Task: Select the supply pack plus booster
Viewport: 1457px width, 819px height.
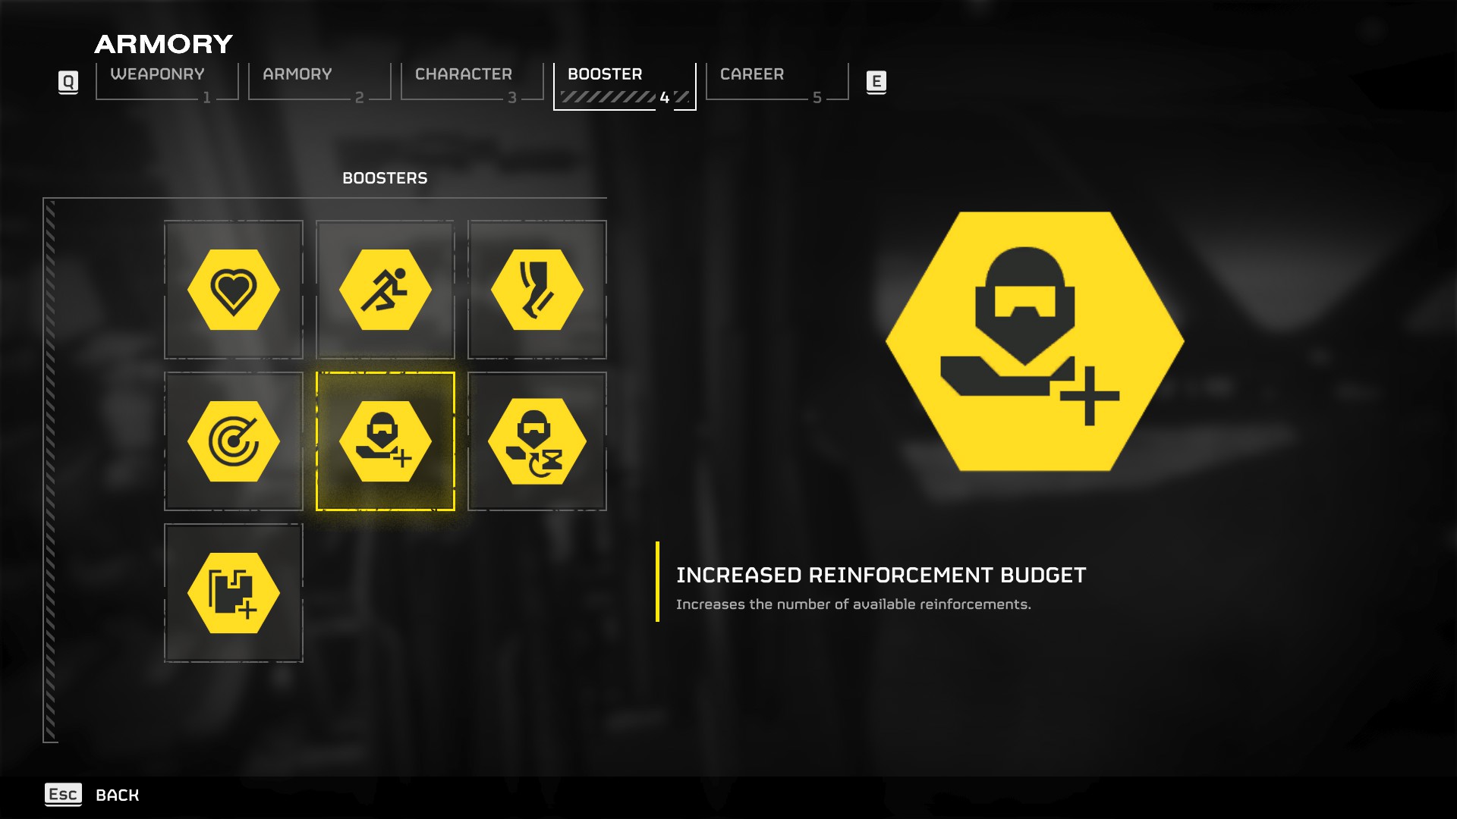Action: click(x=234, y=593)
